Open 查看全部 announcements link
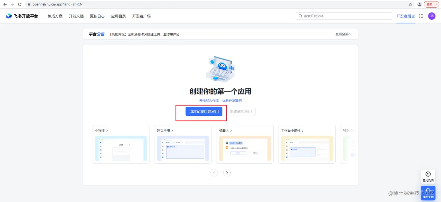Viewport: 441px width, 202px height. click(343, 34)
